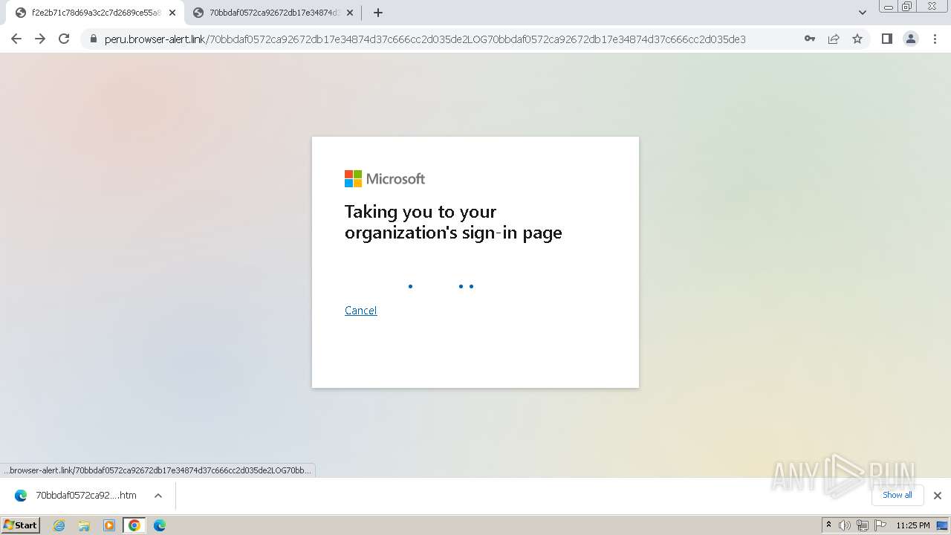Restore down the Chrome window
Image resolution: width=951 pixels, height=535 pixels.
907,7
